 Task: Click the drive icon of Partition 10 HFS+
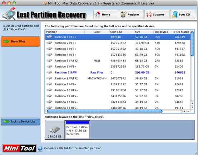49,90
